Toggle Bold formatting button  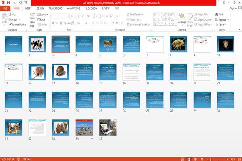click(53, 23)
